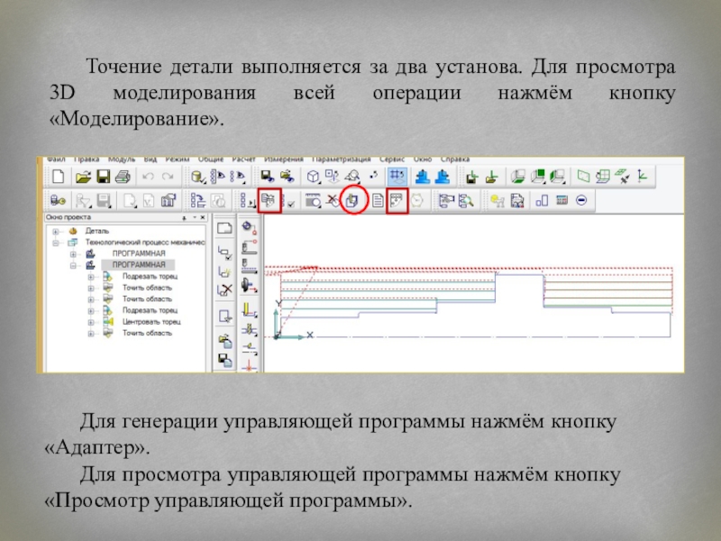Viewport: 721px width, 541px height.
Task: Open the Файл menu
Action: tap(56, 160)
